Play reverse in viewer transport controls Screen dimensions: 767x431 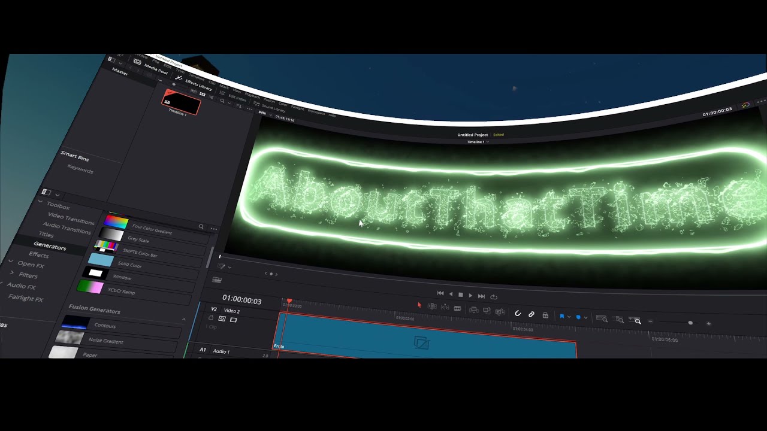[x=451, y=294]
